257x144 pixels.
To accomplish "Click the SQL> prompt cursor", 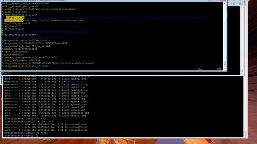I will [9, 73].
